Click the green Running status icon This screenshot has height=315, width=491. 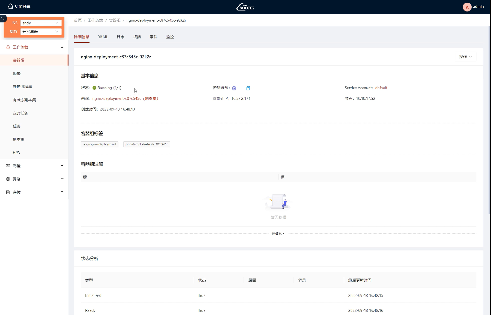(94, 88)
